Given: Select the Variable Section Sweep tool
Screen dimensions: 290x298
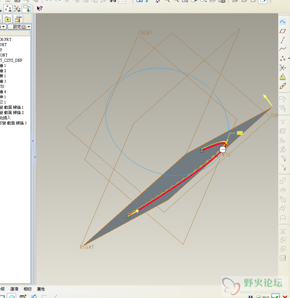Looking at the screenshot, I should (282, 199).
